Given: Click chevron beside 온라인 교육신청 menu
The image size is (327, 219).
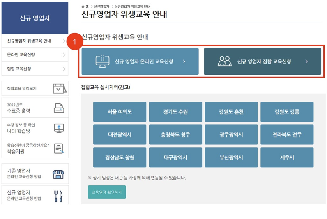Looking at the screenshot, I should pyautogui.click(x=64, y=55).
